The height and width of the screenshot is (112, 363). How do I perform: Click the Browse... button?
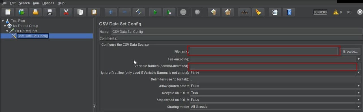(351, 52)
